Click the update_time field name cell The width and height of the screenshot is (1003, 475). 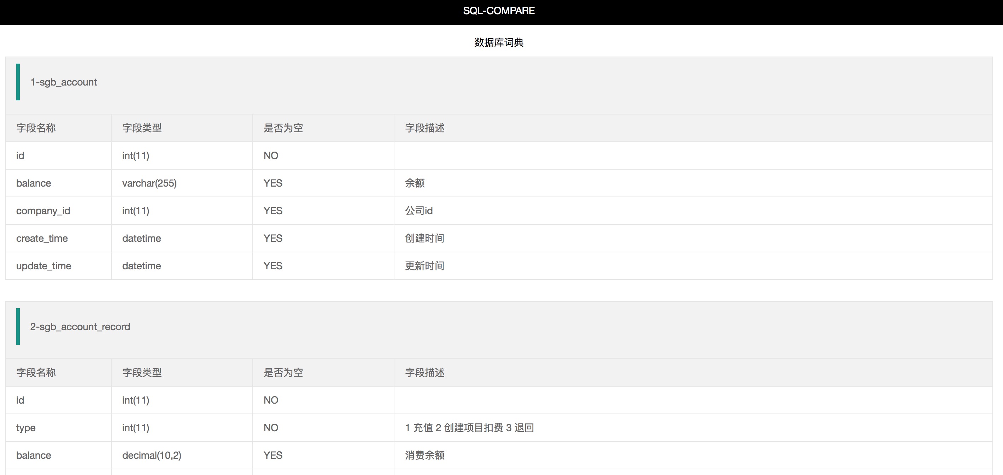pos(43,266)
